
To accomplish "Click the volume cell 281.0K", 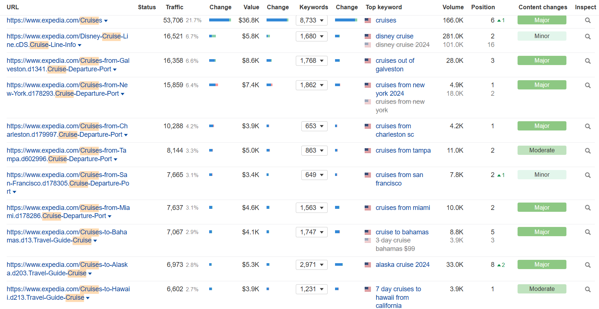I will click(453, 36).
